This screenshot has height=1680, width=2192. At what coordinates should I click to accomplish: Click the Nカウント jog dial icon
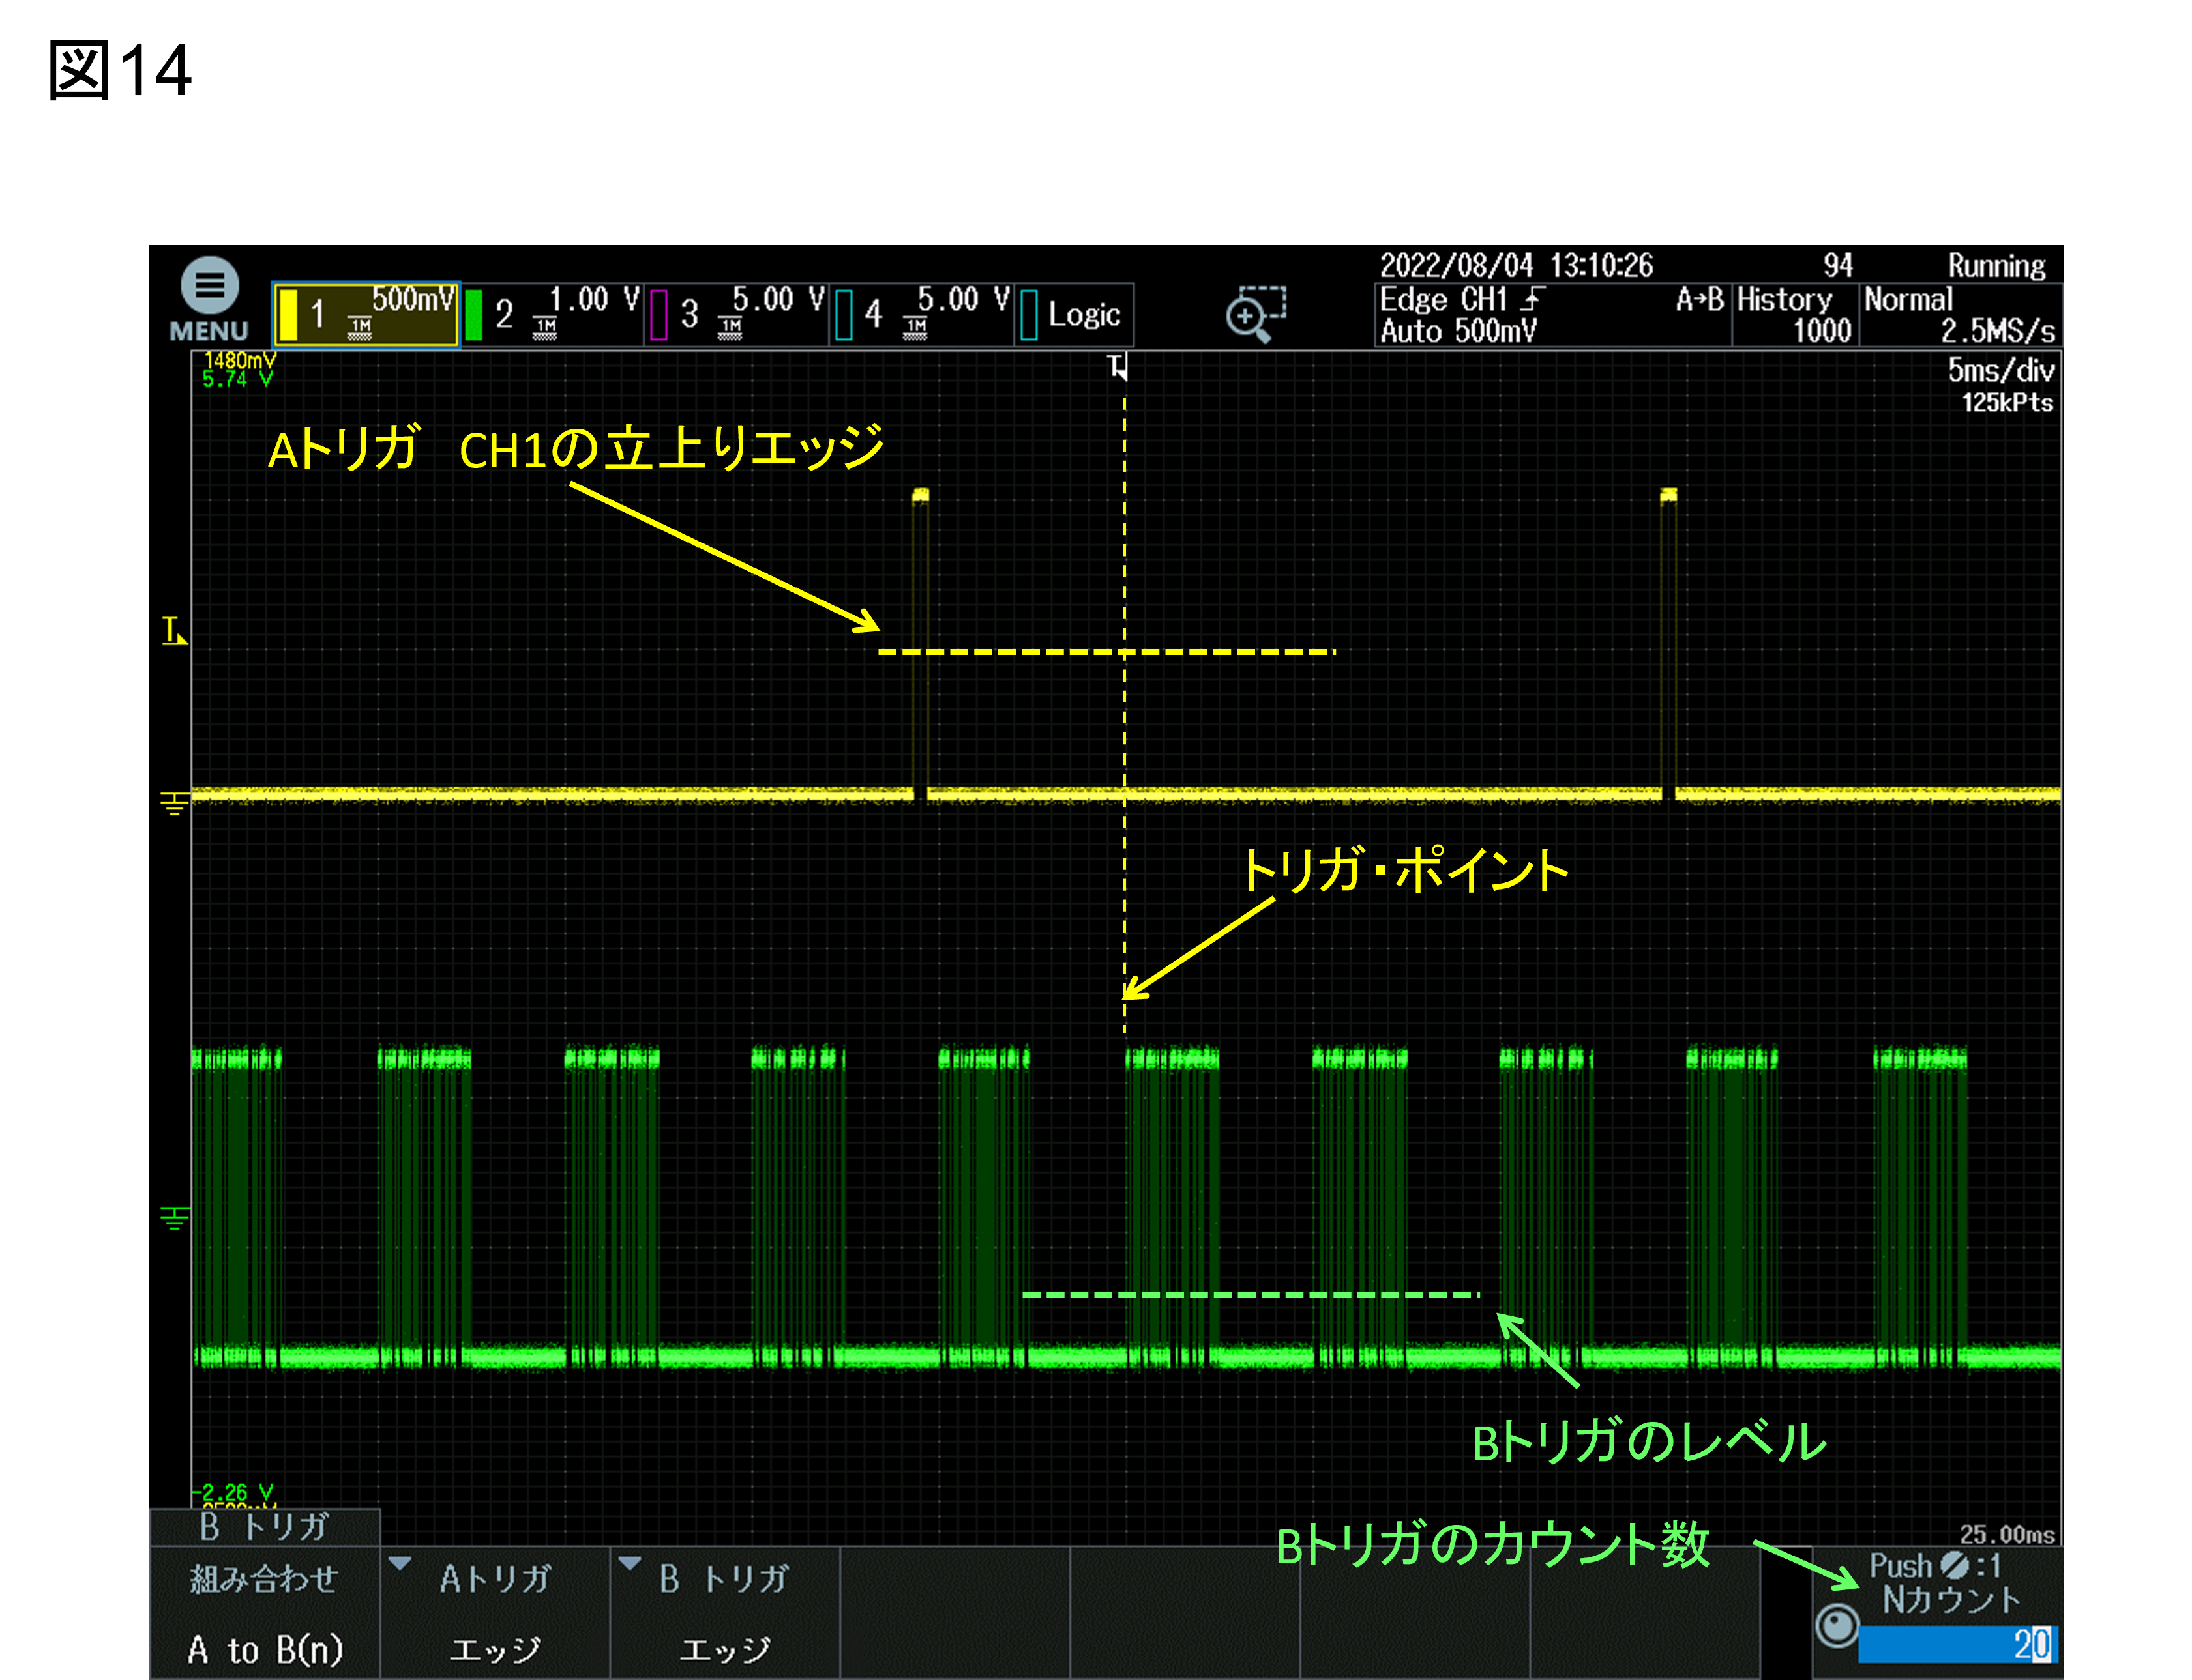[x=1837, y=1625]
